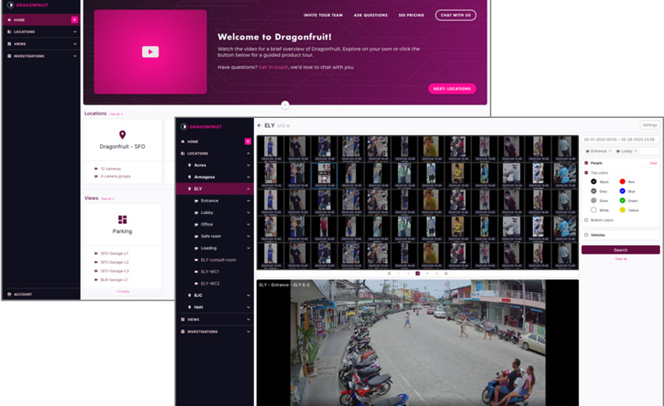Select Home in the back window sidebar
664x406 pixels.
41,20
